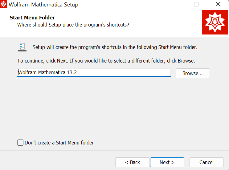This screenshot has width=229, height=170.
Task: Enable "Don't create a Start Menu folder" checkbox
Action: pyautogui.click(x=20, y=143)
